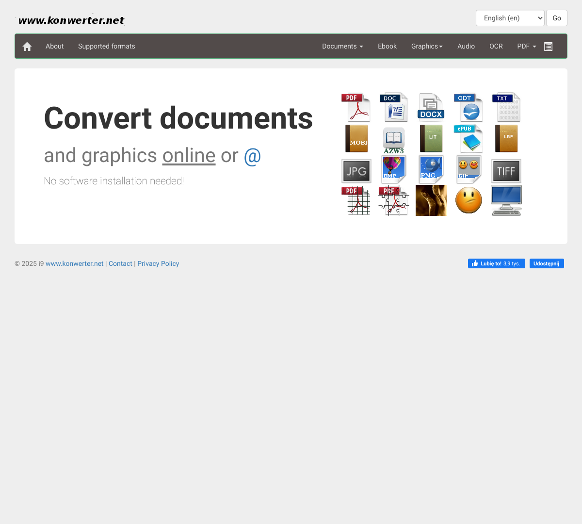The width and height of the screenshot is (582, 524).
Task: Open the language selection dropdown
Action: [510, 18]
